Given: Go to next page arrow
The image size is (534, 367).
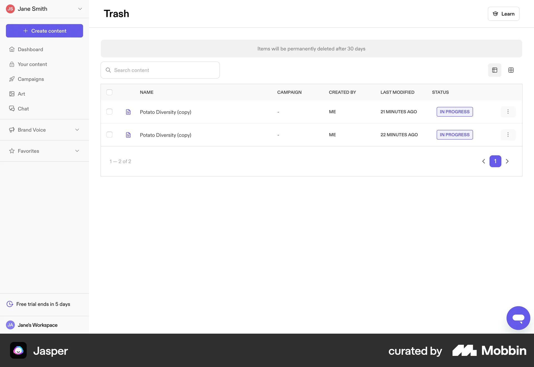Looking at the screenshot, I should 507,161.
